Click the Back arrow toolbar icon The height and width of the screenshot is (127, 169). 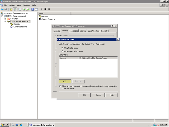(x=2, y=10)
